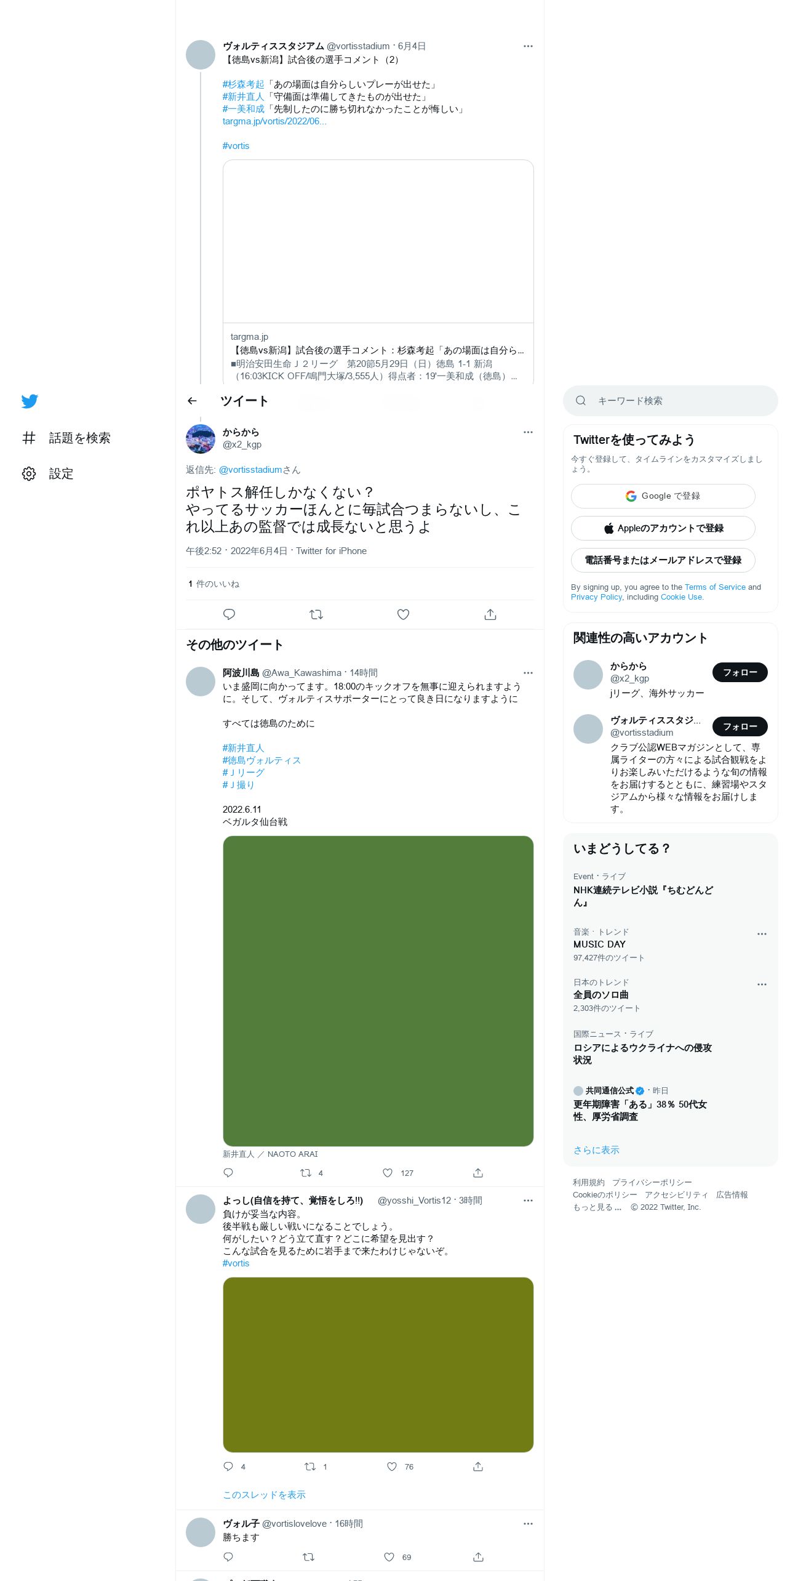Follow the ヴォルティススタジアム account

coord(740,726)
